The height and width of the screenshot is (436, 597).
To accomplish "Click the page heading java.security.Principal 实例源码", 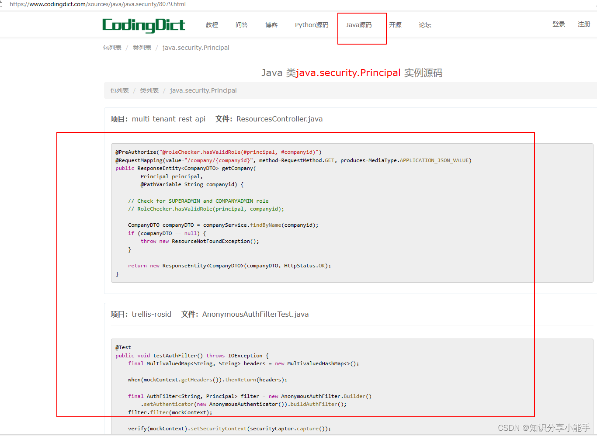I will 352,73.
